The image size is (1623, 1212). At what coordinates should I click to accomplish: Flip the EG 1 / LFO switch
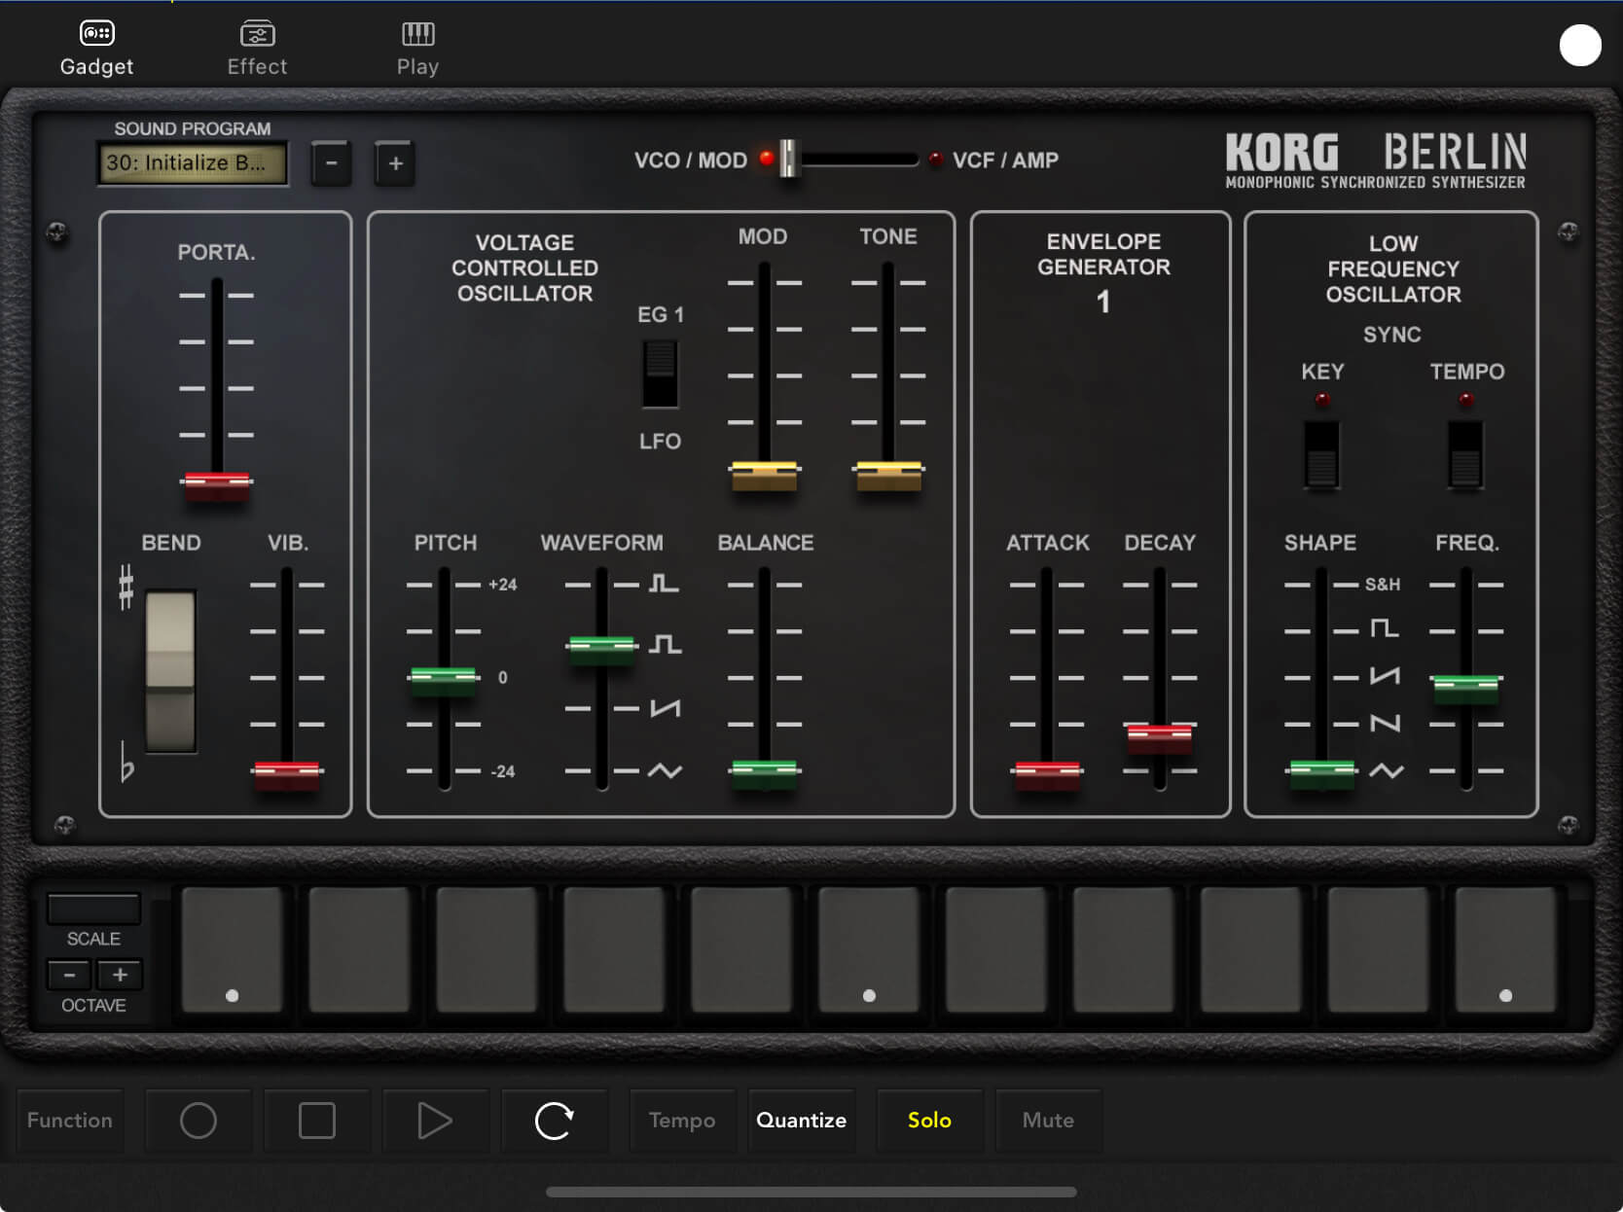point(660,374)
